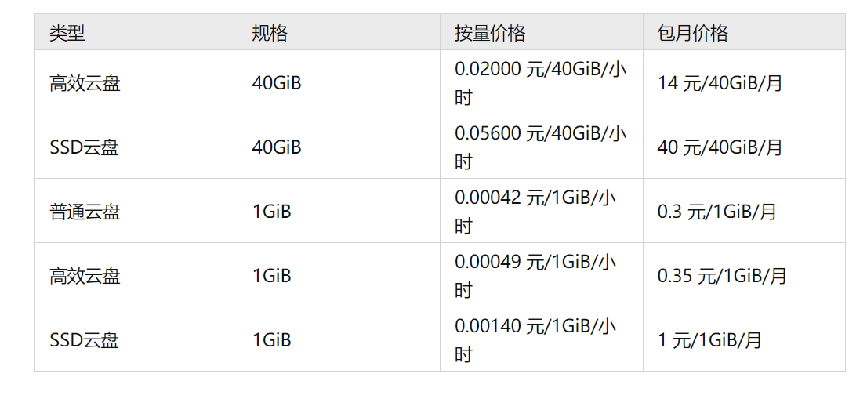Click the 规格 column header

[x=270, y=33]
